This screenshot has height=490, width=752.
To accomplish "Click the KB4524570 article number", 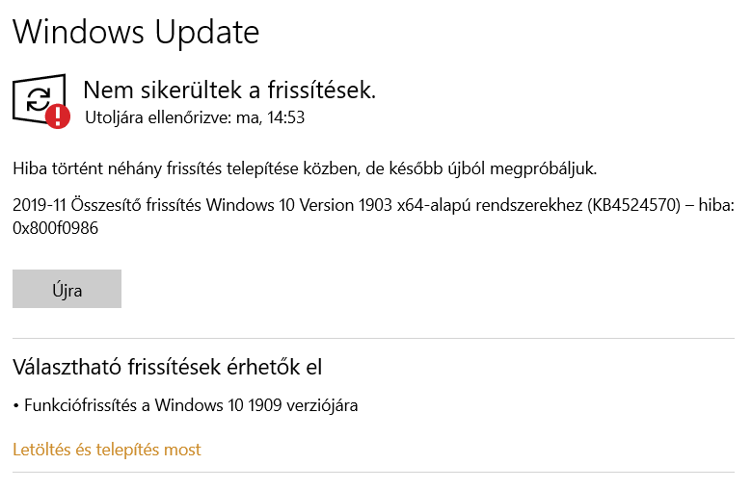I will click(x=633, y=205).
